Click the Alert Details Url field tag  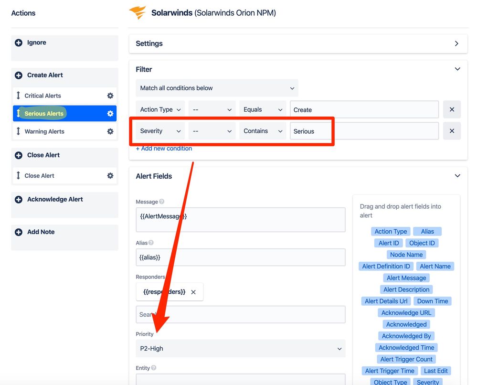click(x=386, y=301)
